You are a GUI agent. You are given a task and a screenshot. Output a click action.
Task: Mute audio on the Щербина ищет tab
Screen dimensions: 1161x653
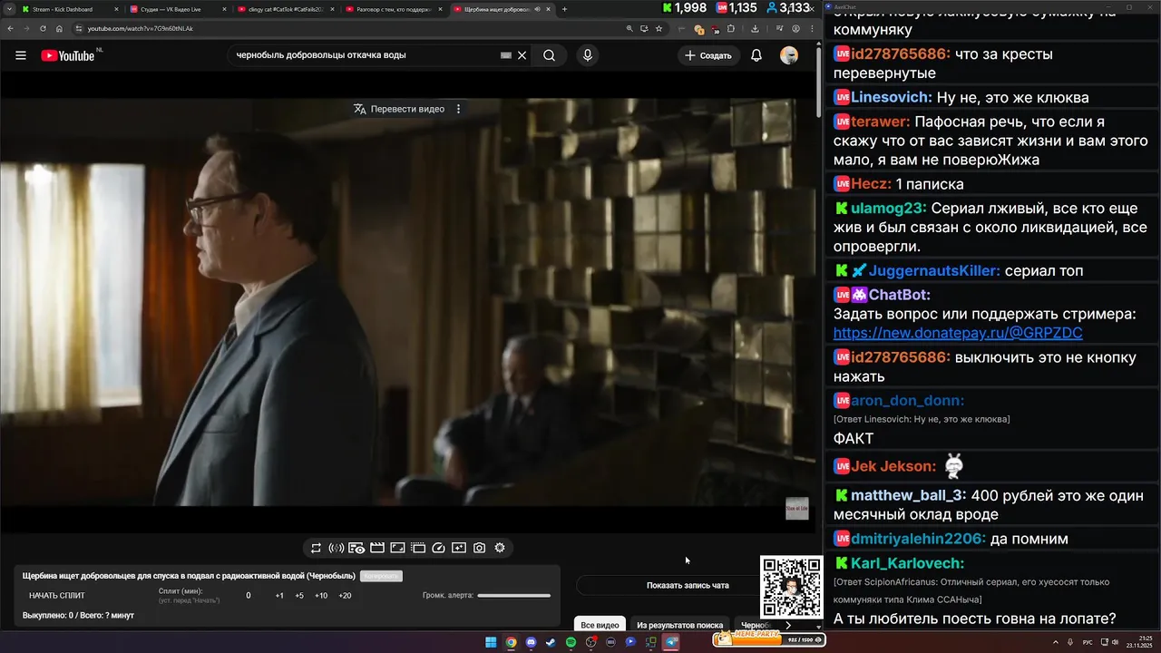(x=538, y=9)
